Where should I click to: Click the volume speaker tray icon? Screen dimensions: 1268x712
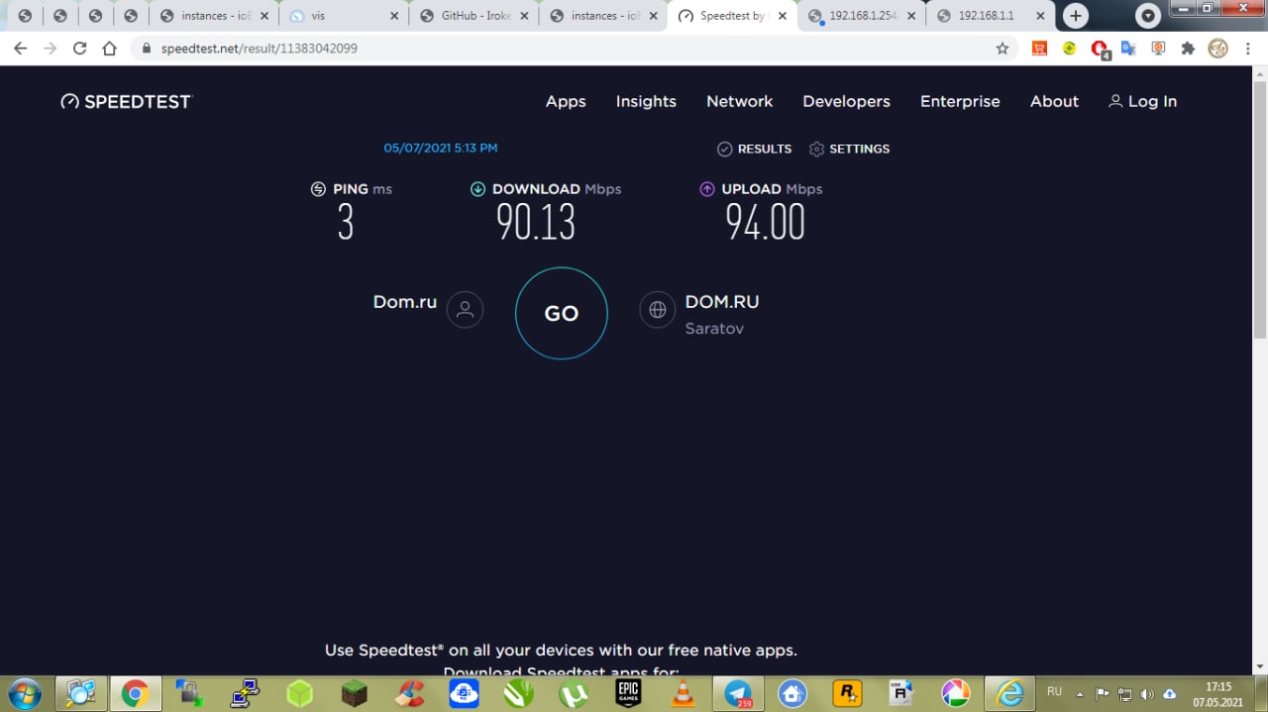[1147, 693]
